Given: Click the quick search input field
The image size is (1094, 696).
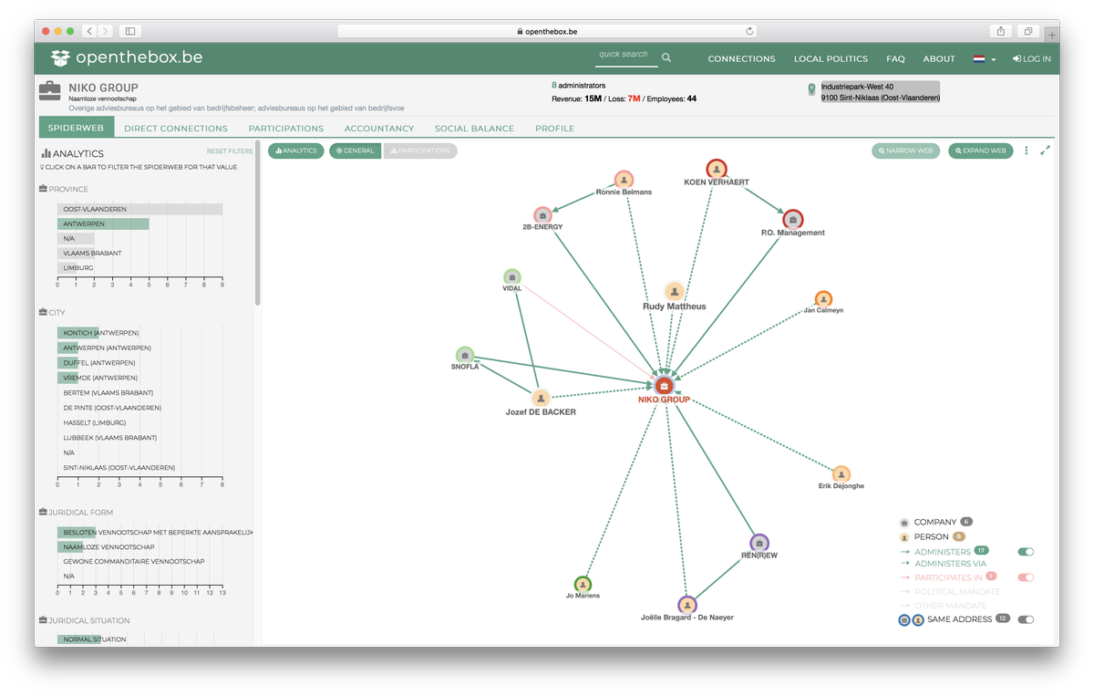Looking at the screenshot, I should (x=626, y=57).
